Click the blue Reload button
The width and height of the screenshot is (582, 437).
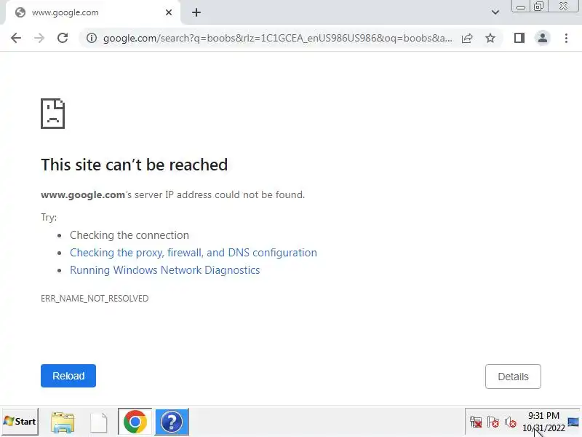68,376
